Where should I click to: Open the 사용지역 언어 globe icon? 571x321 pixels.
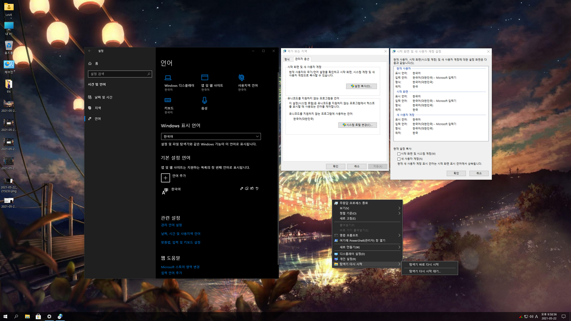(x=242, y=77)
